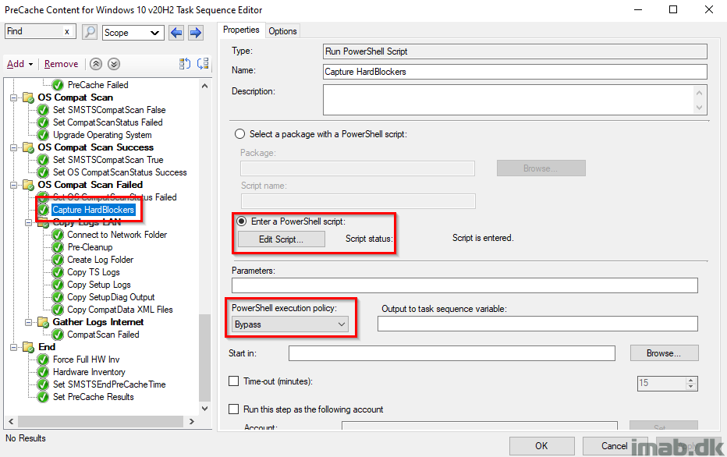Click the OK button
Viewport: 727px width, 457px height.
pyautogui.click(x=541, y=446)
